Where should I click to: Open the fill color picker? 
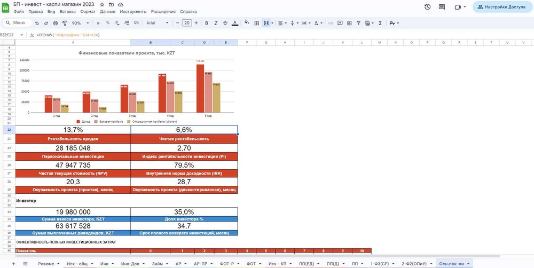247,23
